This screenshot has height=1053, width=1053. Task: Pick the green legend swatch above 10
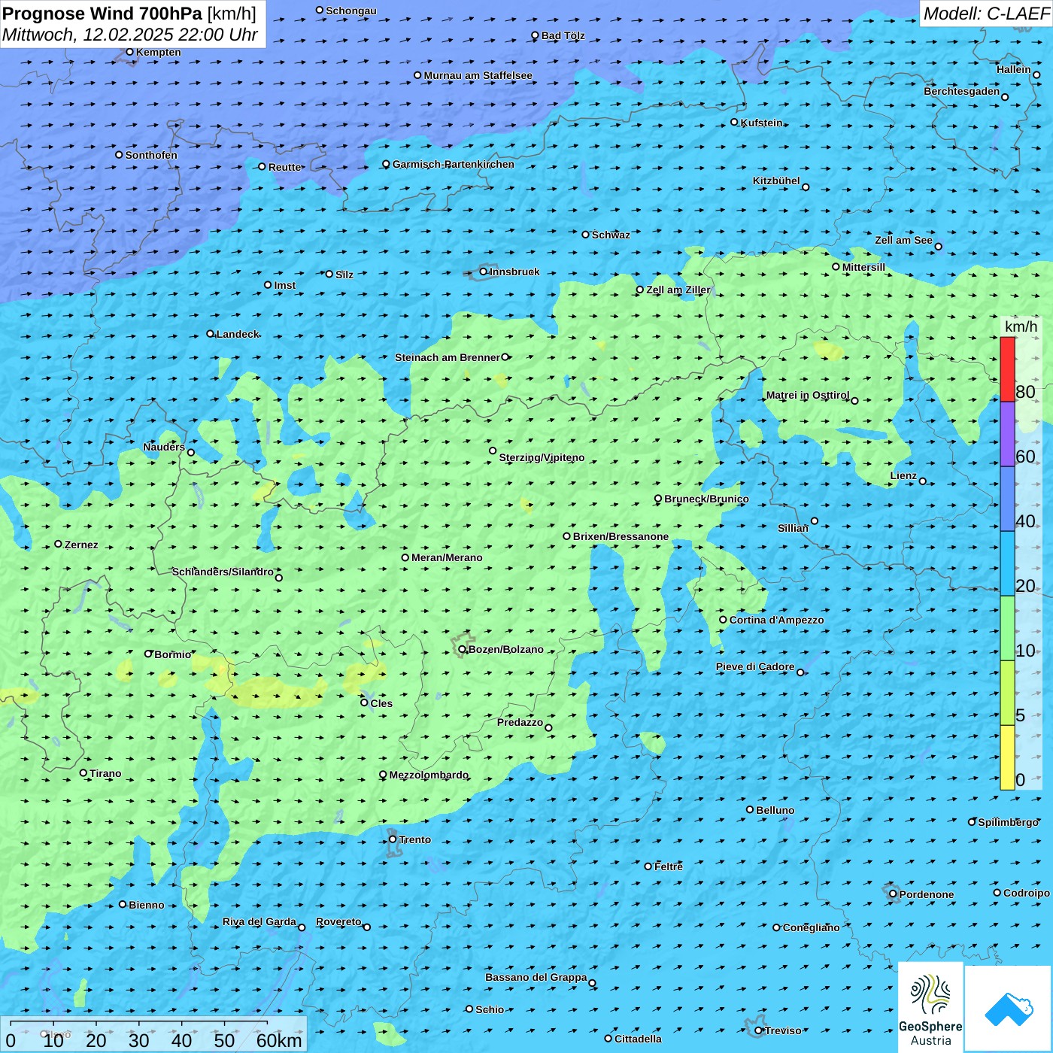(1007, 628)
